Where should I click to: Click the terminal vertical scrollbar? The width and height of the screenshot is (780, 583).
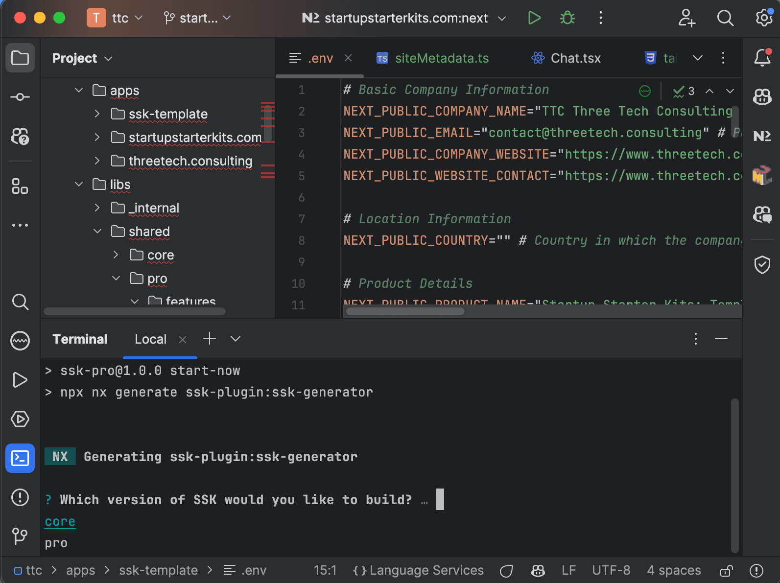[x=734, y=475]
